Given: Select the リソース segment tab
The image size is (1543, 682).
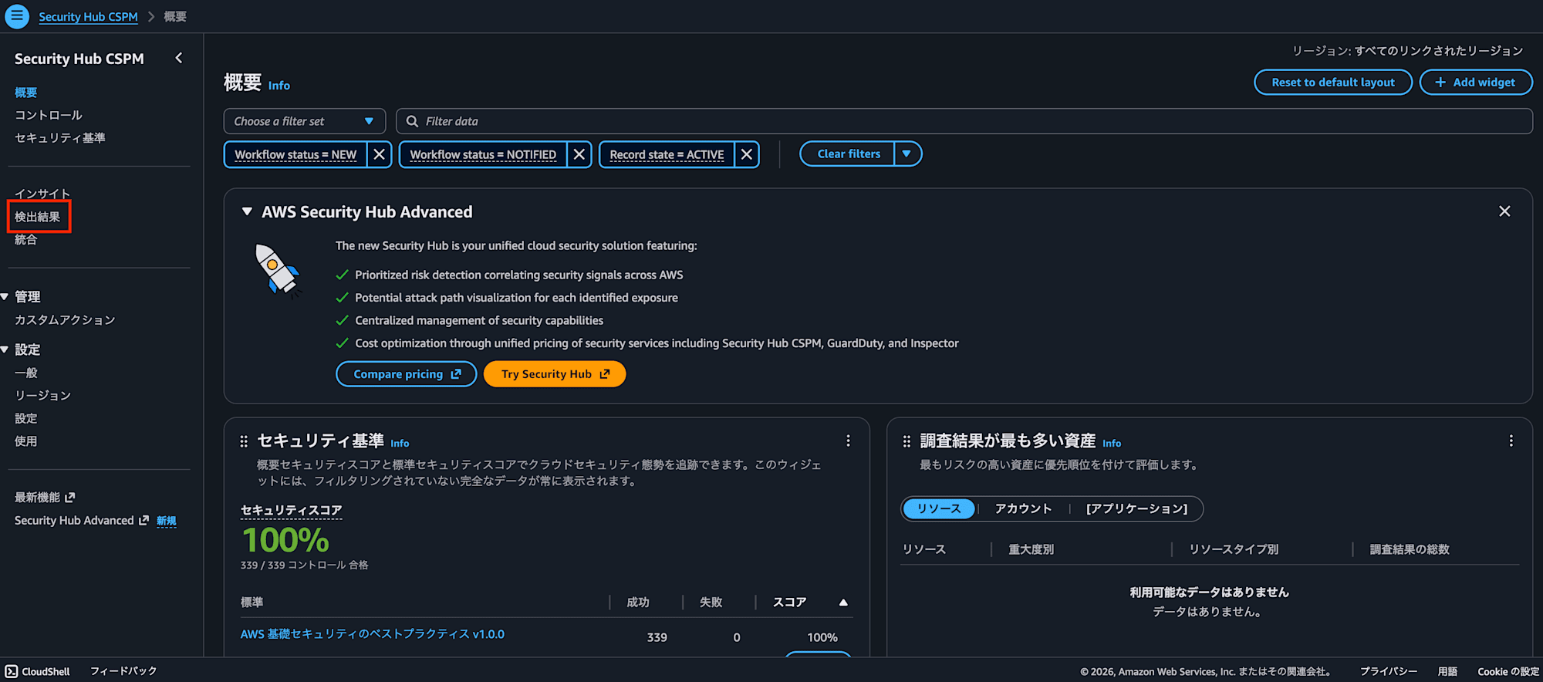Looking at the screenshot, I should (x=939, y=508).
